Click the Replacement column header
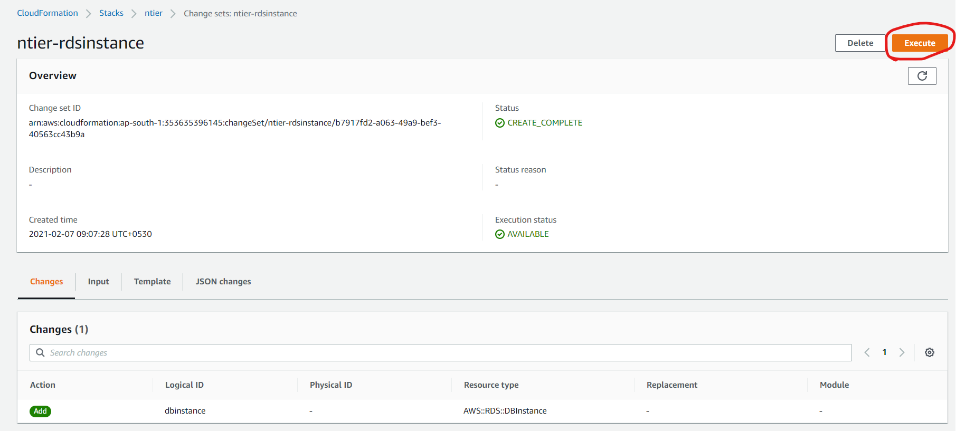The width and height of the screenshot is (956, 431). (x=672, y=385)
